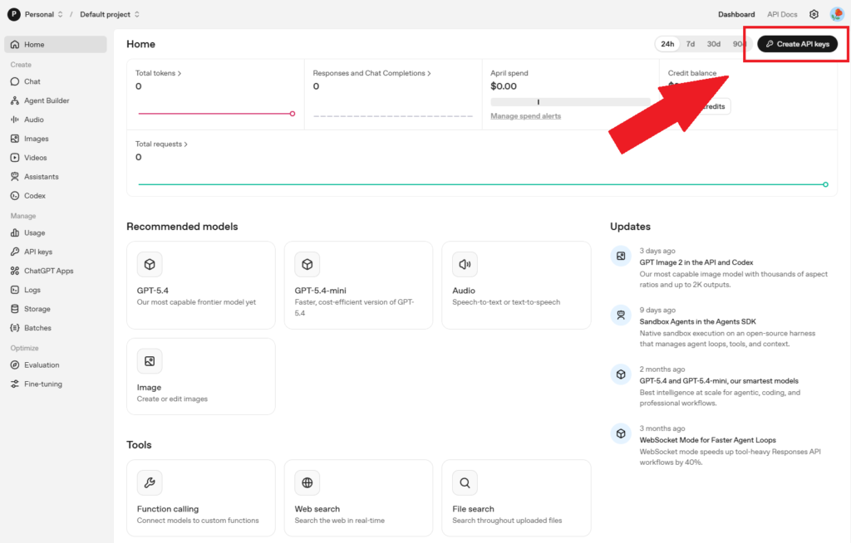Switch time range to 7d

coord(691,44)
